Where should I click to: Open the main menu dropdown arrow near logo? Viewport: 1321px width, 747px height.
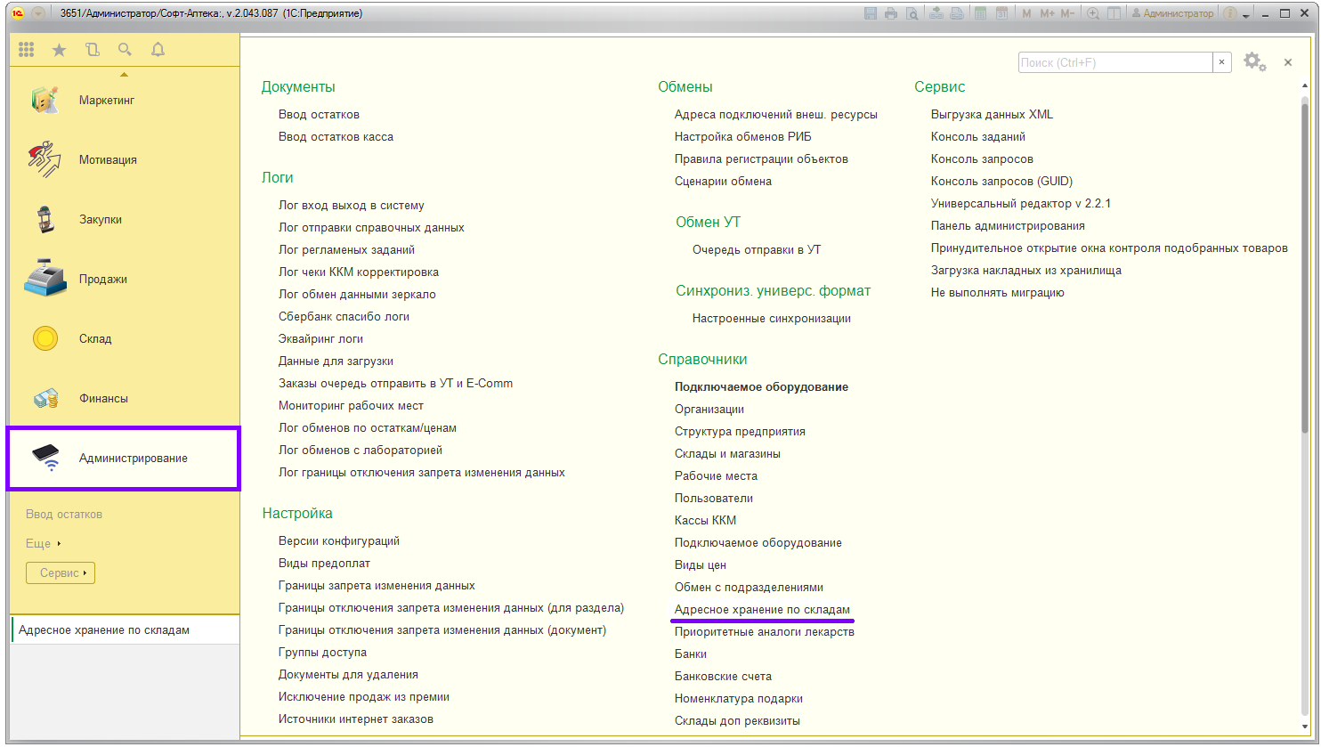pyautogui.click(x=38, y=13)
